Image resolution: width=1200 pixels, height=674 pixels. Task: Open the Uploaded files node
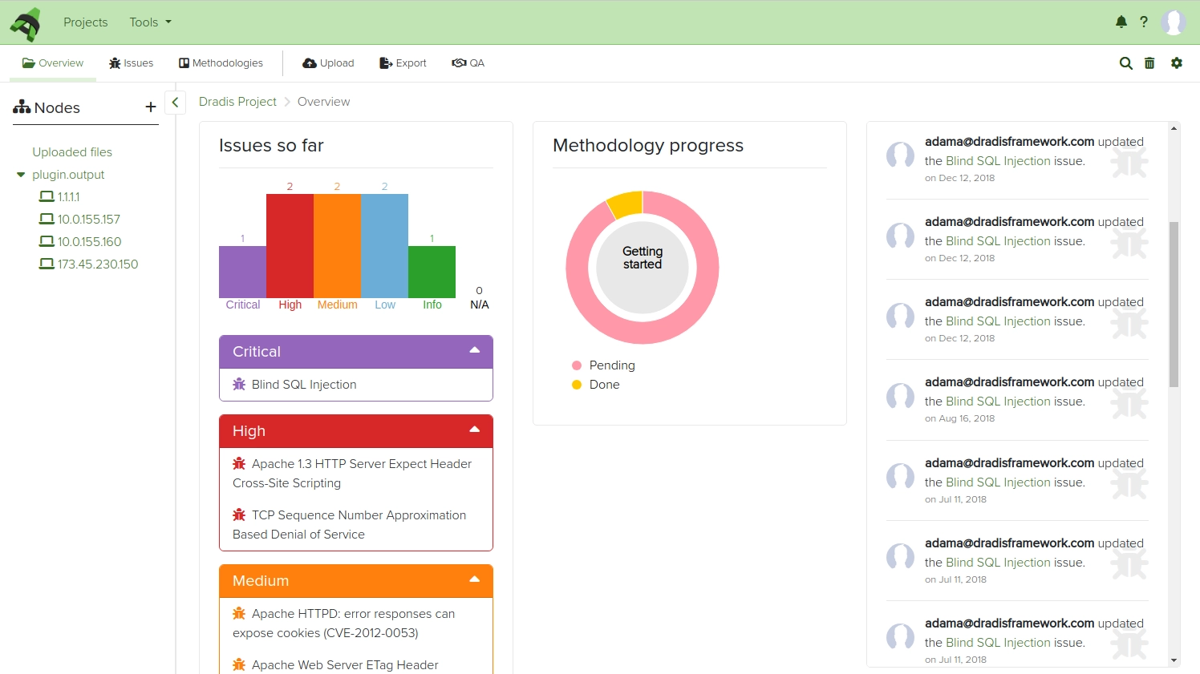[x=72, y=152]
